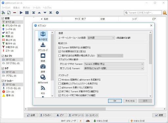Select 動作設定 icon in options sidebar
Screen dimensions: 168x123
pyautogui.click(x=43, y=36)
